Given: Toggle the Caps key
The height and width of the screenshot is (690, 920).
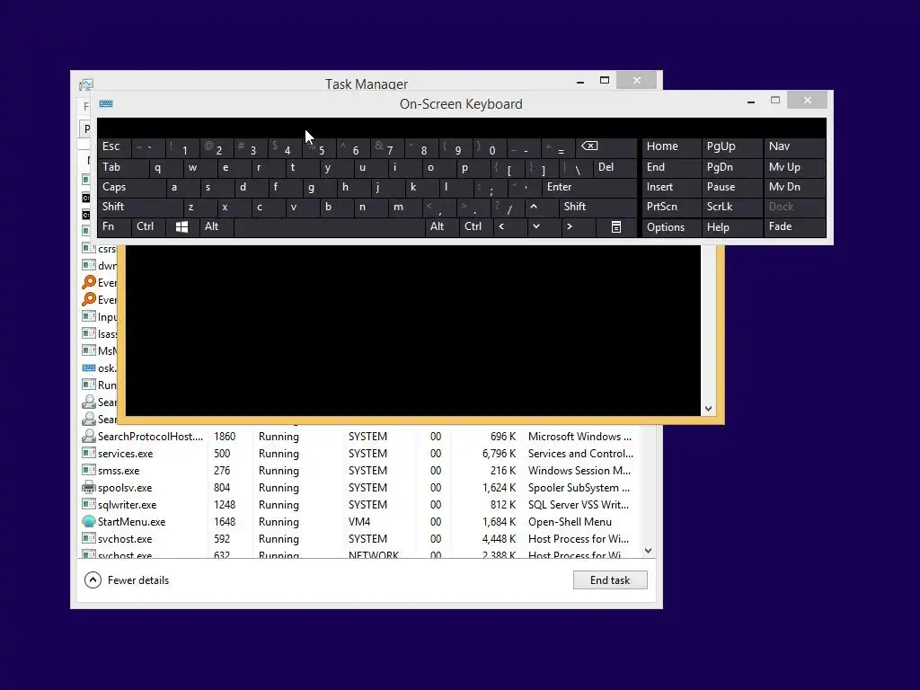Looking at the screenshot, I should [131, 187].
